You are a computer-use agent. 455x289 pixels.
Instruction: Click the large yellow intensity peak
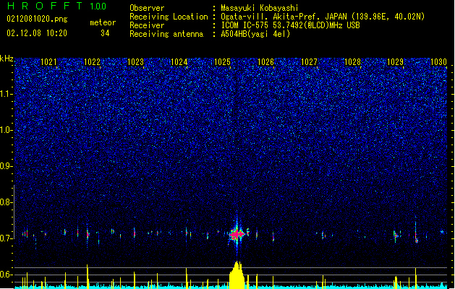coord(237,275)
